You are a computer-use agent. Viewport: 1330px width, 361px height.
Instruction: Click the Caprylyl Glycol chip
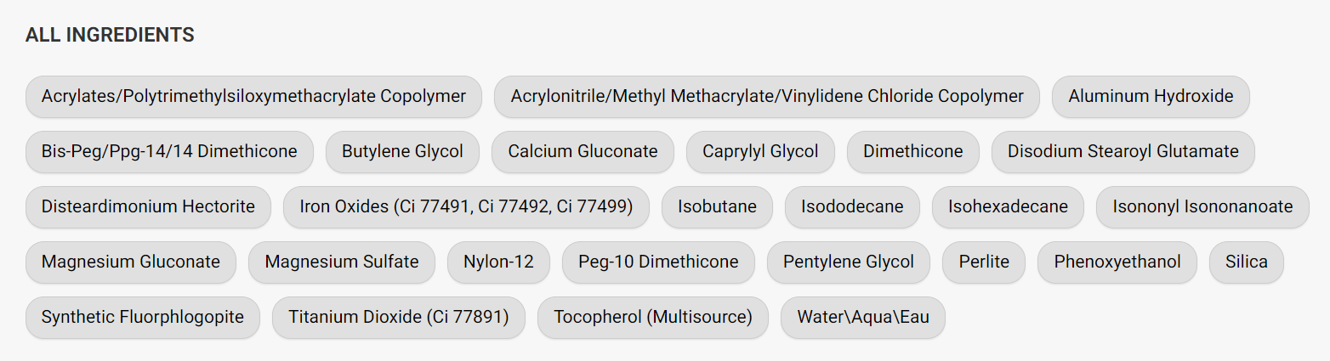[x=760, y=151]
